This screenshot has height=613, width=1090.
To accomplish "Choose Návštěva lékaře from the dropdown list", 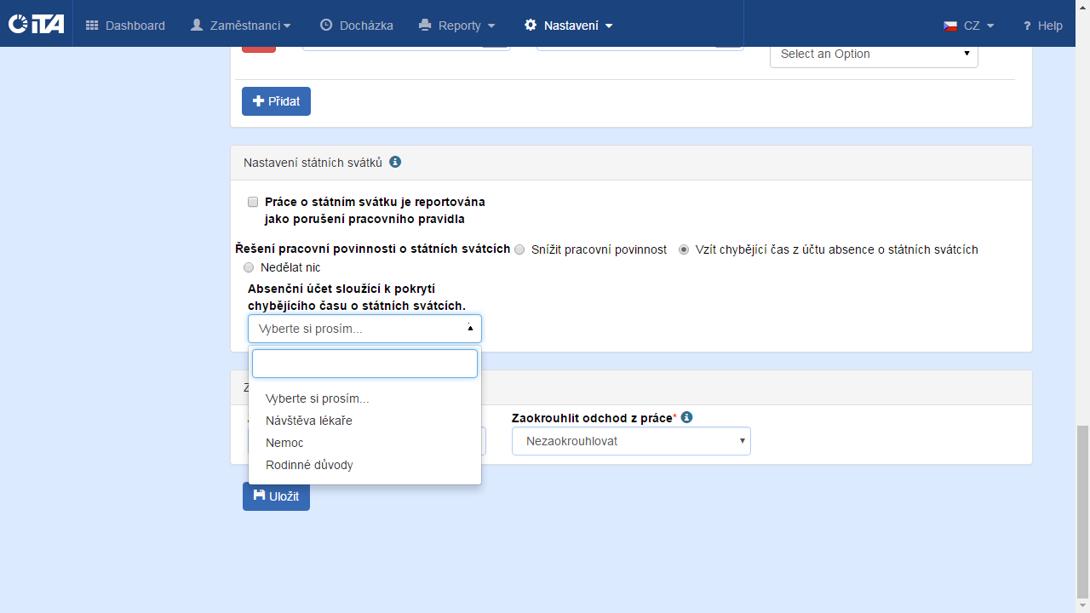I will pos(309,421).
